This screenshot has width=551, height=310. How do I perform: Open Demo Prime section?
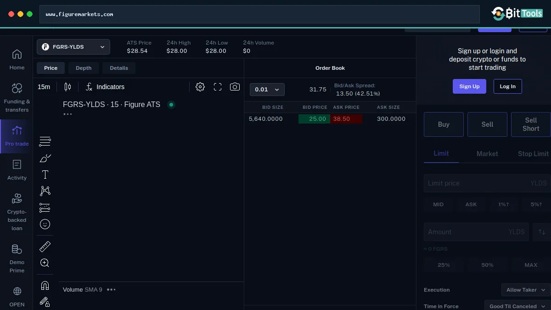click(x=17, y=259)
